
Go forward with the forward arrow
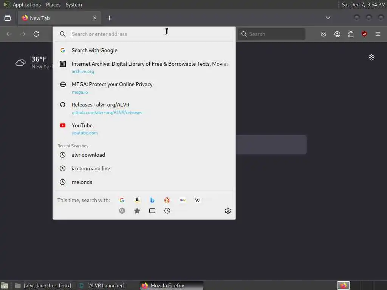(x=23, y=34)
